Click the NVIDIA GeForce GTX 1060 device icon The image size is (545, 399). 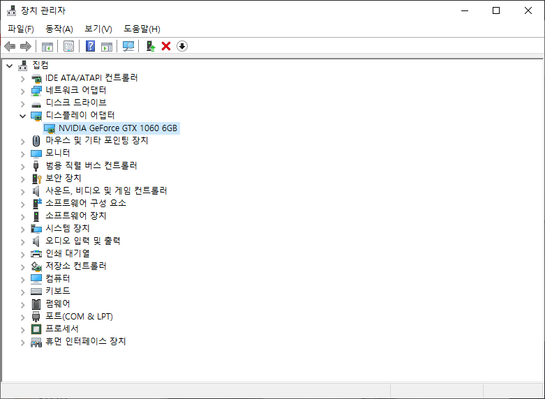tap(50, 128)
